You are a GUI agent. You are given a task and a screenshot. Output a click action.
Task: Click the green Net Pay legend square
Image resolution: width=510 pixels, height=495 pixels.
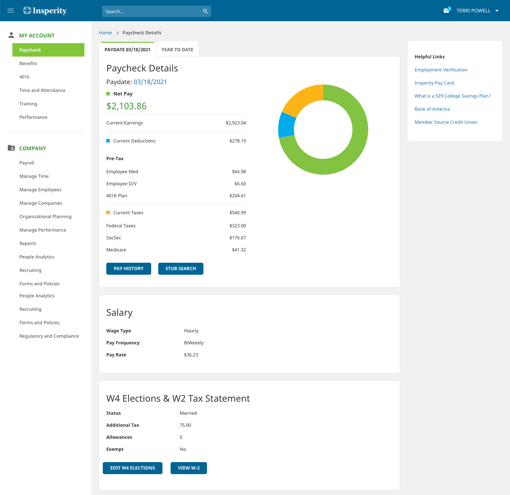pyautogui.click(x=108, y=93)
